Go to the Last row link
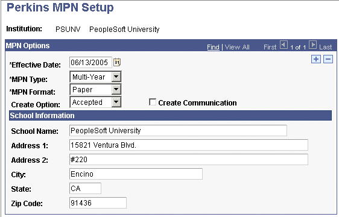The width and height of the screenshot is (339, 217). click(325, 47)
